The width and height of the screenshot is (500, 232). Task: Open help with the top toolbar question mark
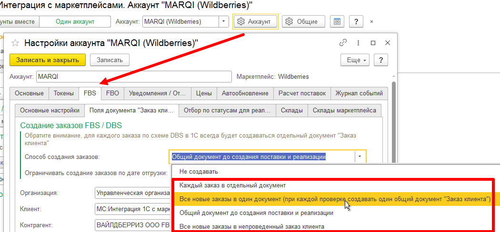[x=356, y=22]
